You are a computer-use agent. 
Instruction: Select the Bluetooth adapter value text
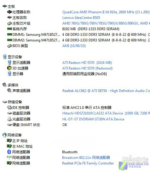[70, 152]
